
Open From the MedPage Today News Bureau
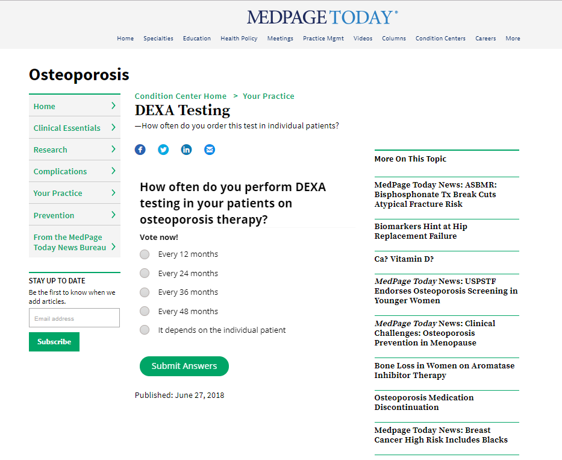point(75,242)
